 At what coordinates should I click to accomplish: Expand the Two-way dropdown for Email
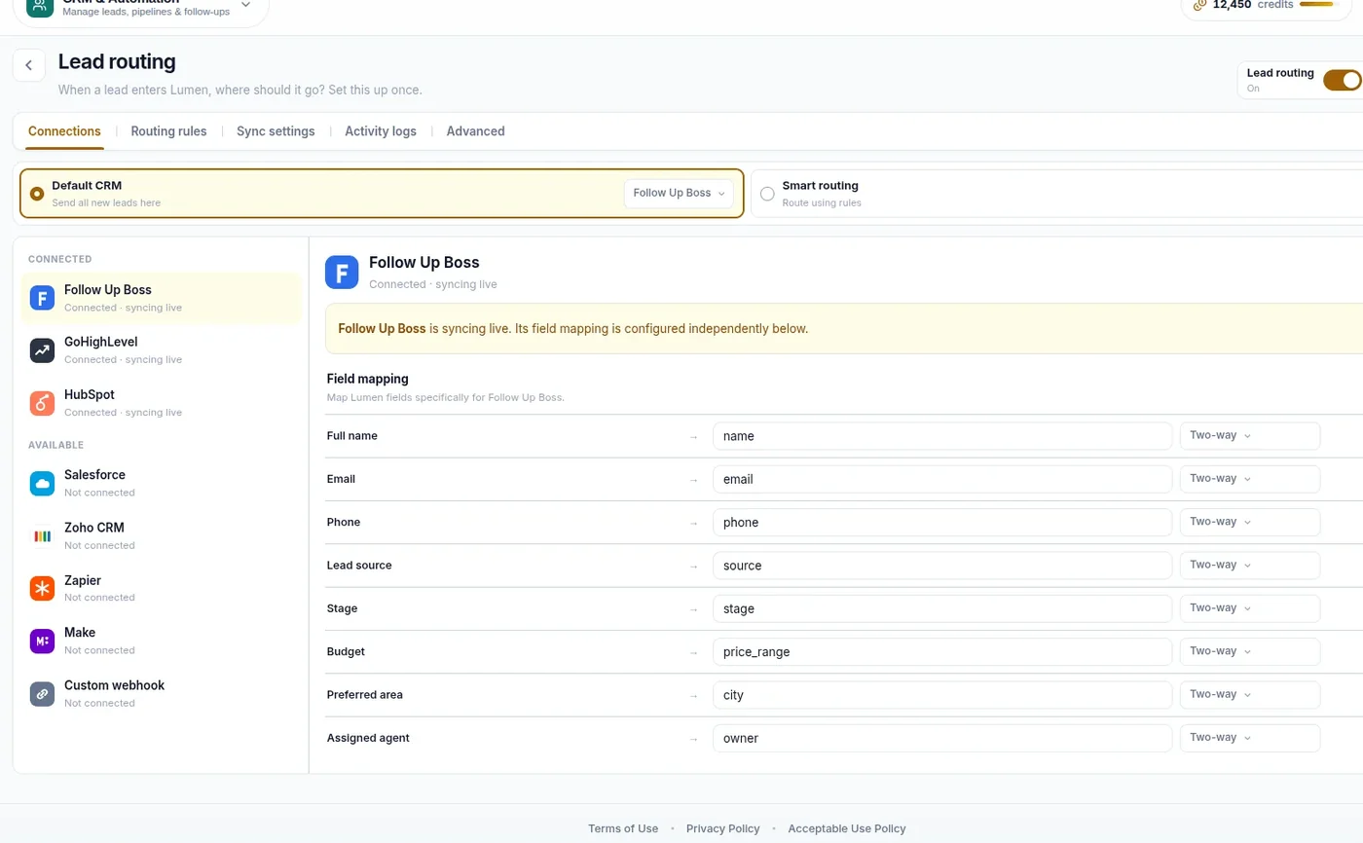click(x=1250, y=479)
